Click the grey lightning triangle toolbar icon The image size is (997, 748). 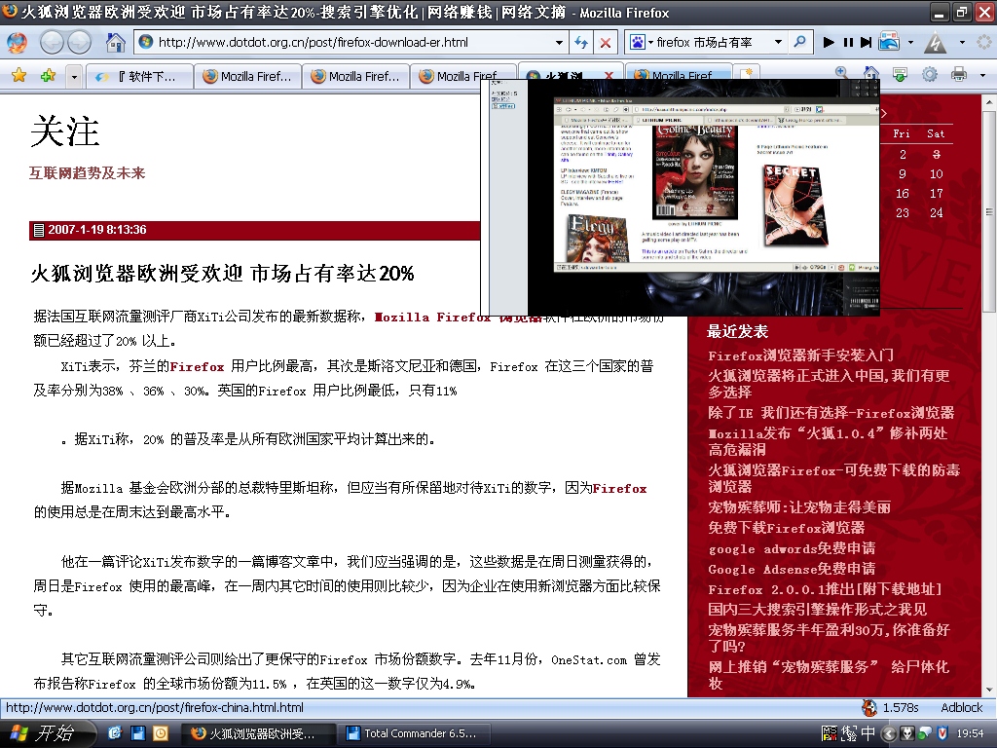935,43
